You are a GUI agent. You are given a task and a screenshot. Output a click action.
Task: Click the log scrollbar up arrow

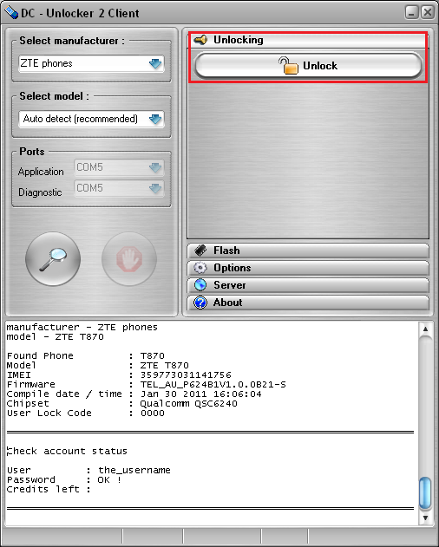point(425,329)
